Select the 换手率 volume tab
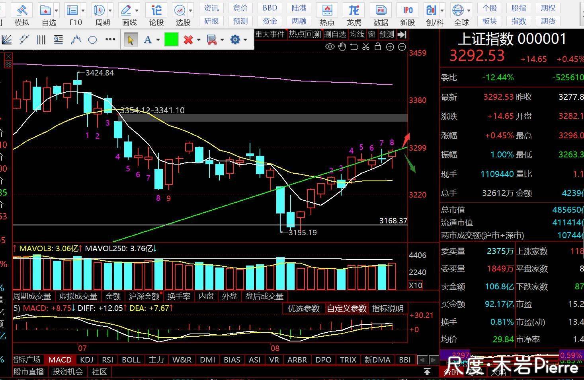Image resolution: width=584 pixels, height=380 pixels. click(179, 296)
